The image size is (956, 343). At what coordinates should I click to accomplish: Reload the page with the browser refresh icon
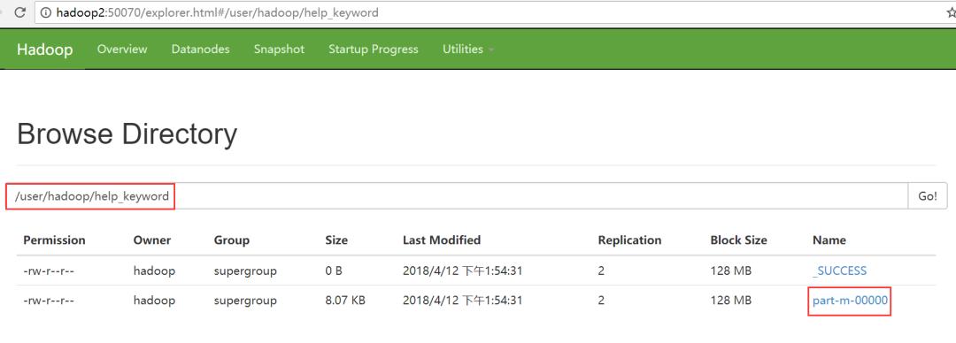[19, 12]
